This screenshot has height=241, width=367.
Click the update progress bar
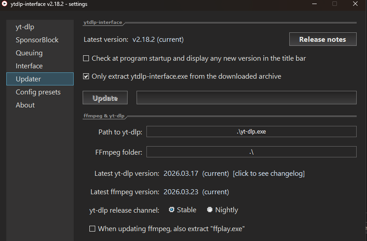pos(247,98)
